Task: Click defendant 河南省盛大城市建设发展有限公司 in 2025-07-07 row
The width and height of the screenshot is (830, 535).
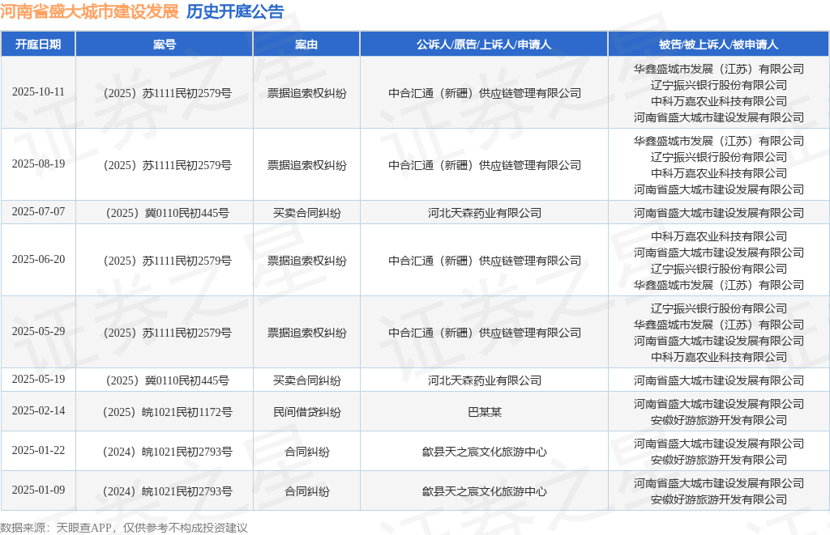Action: pyautogui.click(x=719, y=213)
